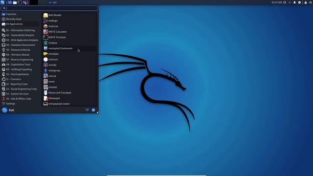Open 02 - Vulnerability Analysis category

pyautogui.click(x=20, y=35)
